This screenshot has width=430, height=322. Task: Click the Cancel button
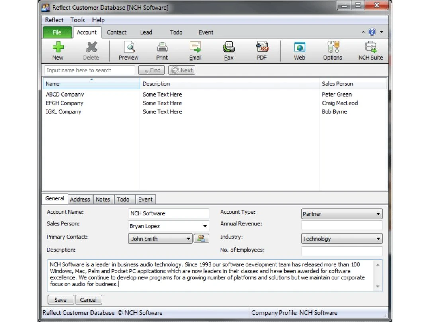click(x=88, y=300)
